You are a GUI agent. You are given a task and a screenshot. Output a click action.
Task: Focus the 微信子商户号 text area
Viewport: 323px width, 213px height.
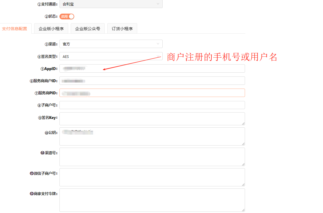[152, 177]
